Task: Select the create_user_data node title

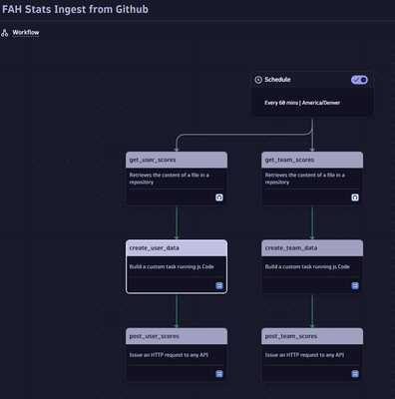Action: click(x=155, y=248)
